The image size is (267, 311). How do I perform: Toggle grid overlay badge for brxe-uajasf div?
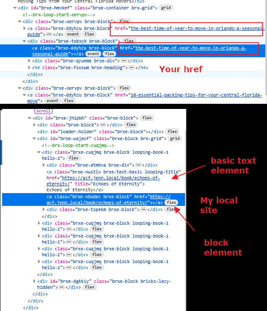(x=175, y=138)
